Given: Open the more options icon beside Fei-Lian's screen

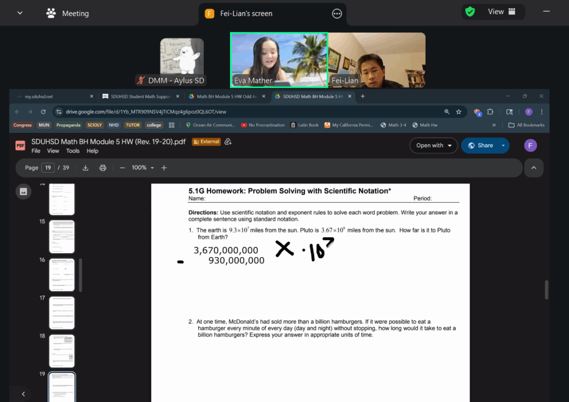Looking at the screenshot, I should pyautogui.click(x=337, y=14).
